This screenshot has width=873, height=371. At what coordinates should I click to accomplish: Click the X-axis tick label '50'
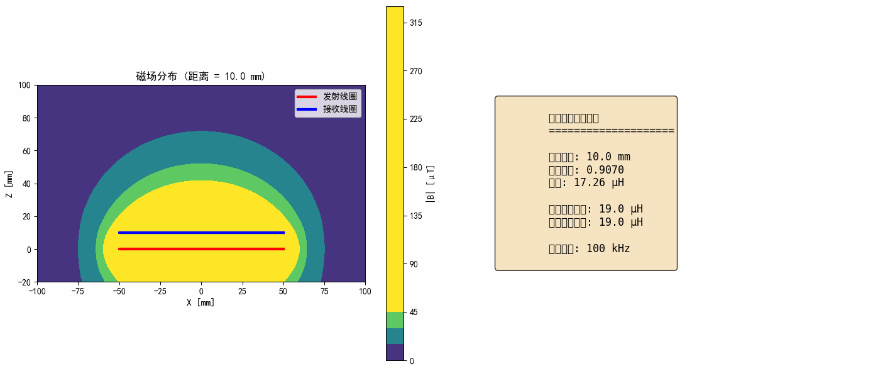click(x=283, y=291)
